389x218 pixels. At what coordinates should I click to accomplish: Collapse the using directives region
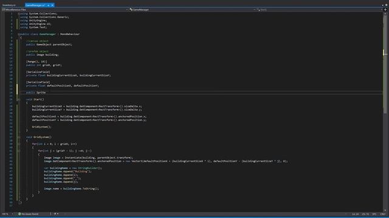point(19,13)
